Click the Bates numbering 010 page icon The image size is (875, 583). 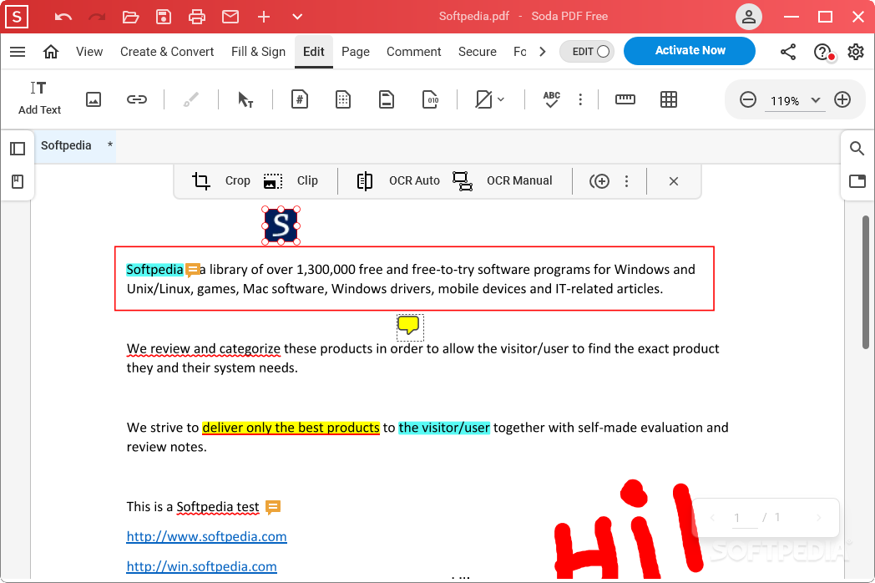430,99
